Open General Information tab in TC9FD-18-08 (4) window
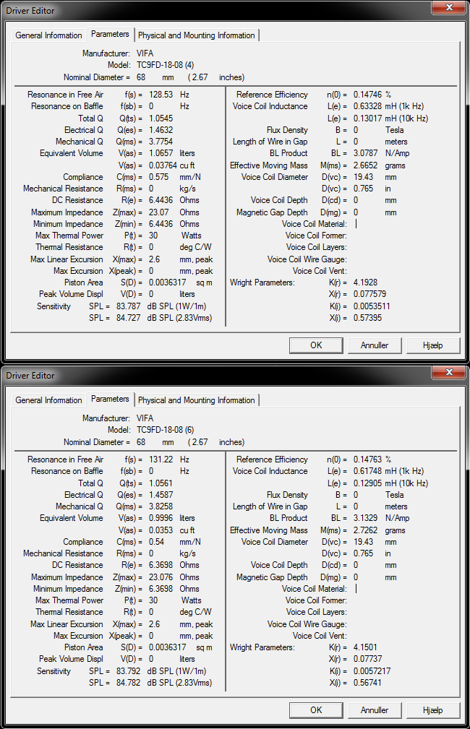This screenshot has height=729, width=470. coord(48,35)
